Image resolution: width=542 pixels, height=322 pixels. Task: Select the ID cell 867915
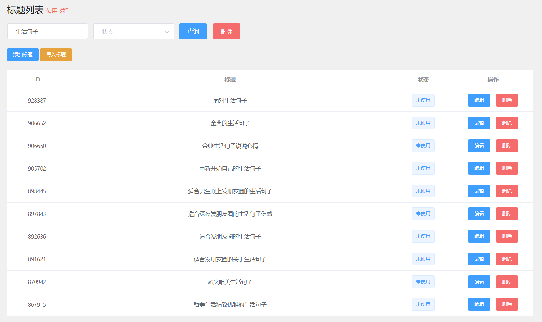tap(37, 305)
